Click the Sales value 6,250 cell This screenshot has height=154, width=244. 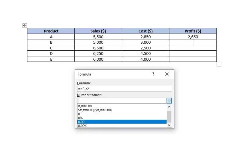(98, 53)
